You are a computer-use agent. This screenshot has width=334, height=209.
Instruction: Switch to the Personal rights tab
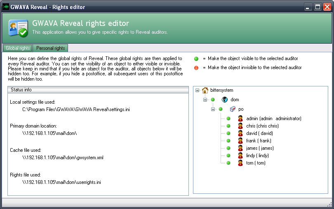pyautogui.click(x=51, y=48)
